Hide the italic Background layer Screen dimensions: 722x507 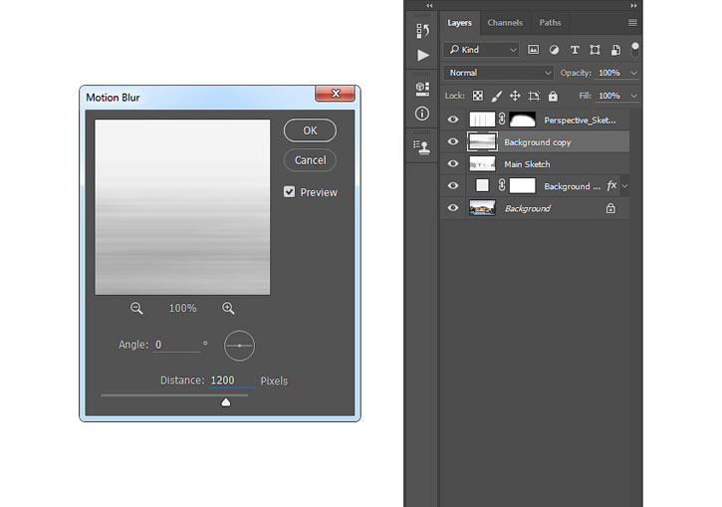[x=453, y=208]
